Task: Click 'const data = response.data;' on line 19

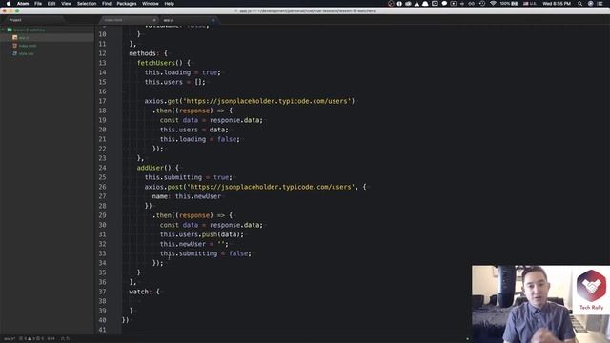Action: point(212,120)
